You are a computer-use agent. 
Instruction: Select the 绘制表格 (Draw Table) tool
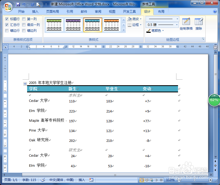pyautogui.click(x=186, y=24)
